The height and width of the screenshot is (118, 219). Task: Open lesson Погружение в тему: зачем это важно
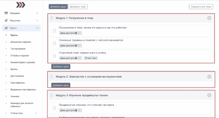pos(93,28)
